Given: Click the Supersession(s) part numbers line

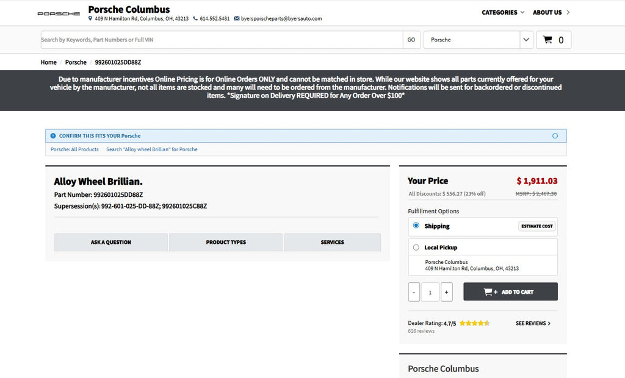Looking at the screenshot, I should point(131,206).
